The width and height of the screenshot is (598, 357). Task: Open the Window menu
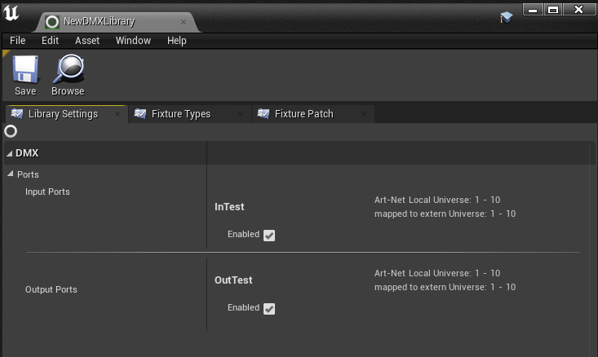coord(133,41)
